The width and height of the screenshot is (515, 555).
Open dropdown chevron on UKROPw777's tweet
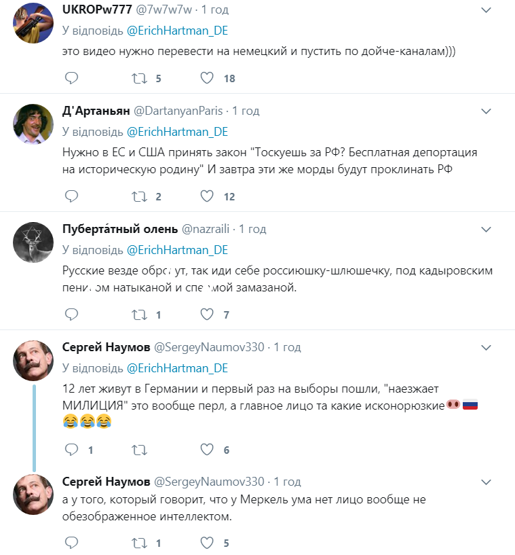tap(486, 11)
